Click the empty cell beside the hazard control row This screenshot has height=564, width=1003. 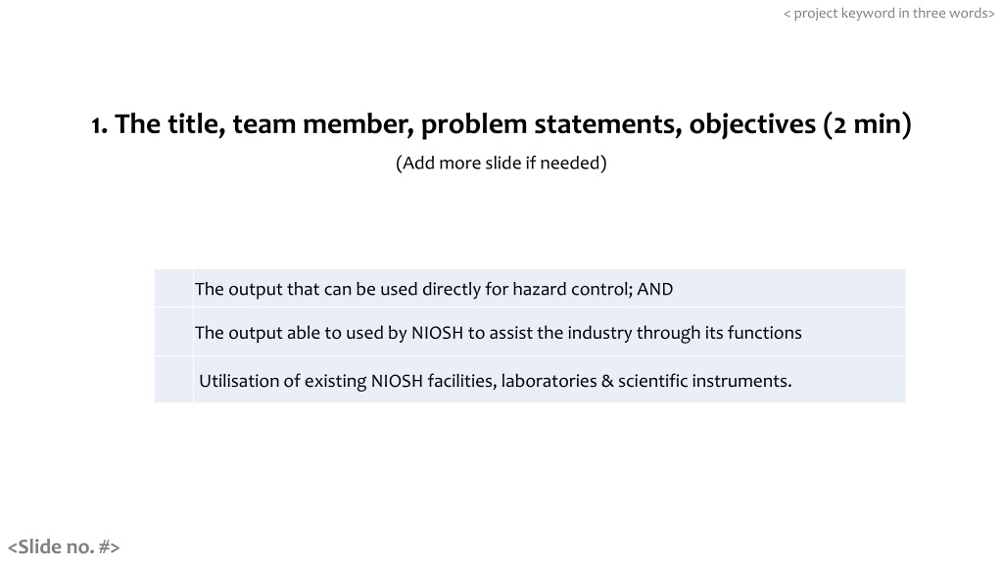point(173,289)
